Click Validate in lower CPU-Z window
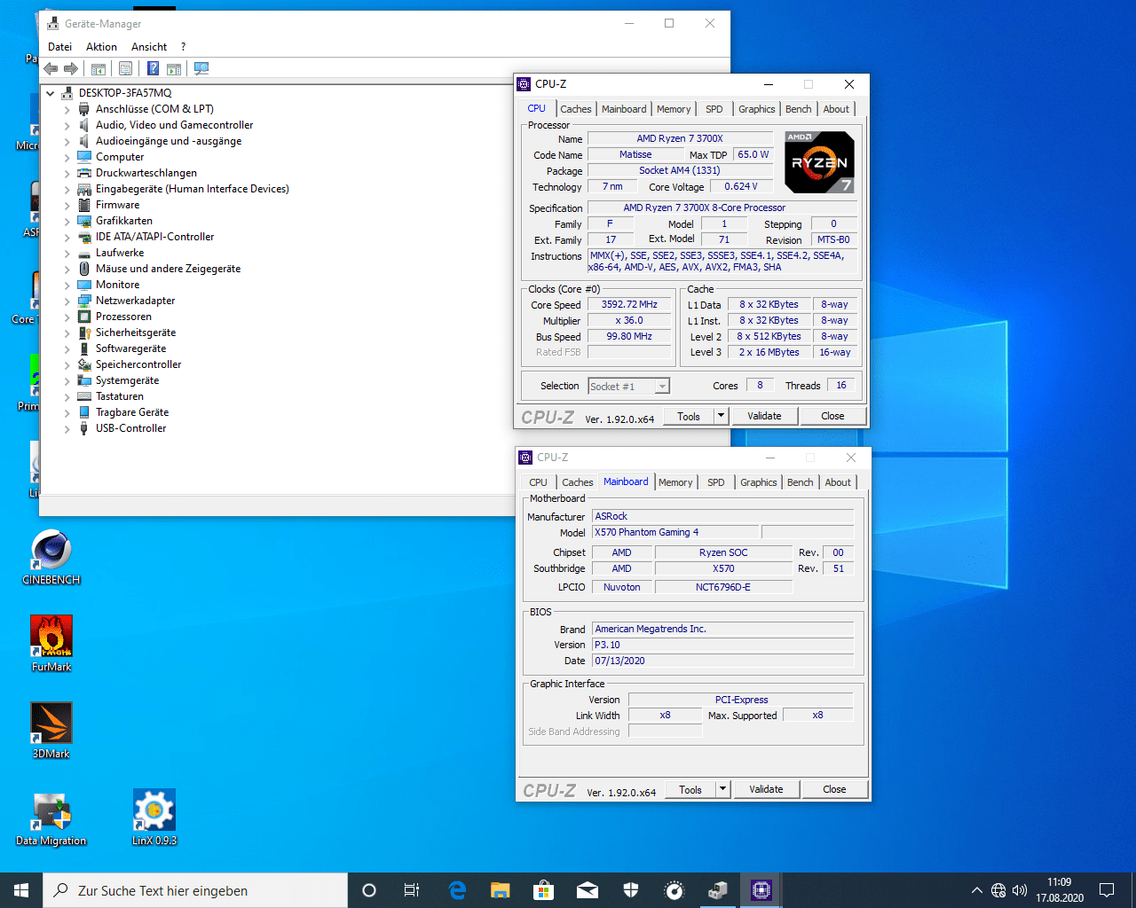The height and width of the screenshot is (908, 1136). click(766, 789)
